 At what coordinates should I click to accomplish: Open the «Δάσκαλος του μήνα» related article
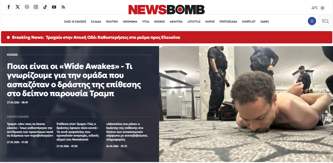point(127,132)
